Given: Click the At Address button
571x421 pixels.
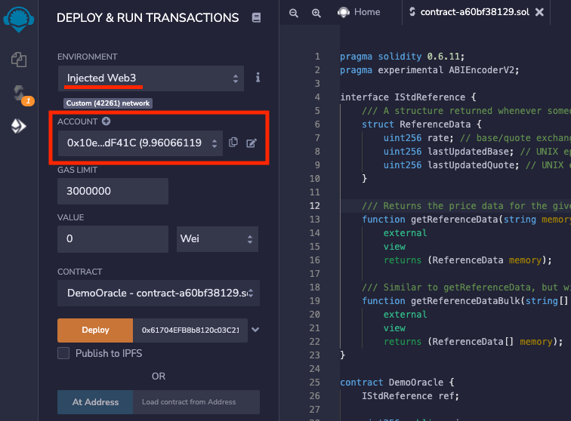Looking at the screenshot, I should [95, 402].
